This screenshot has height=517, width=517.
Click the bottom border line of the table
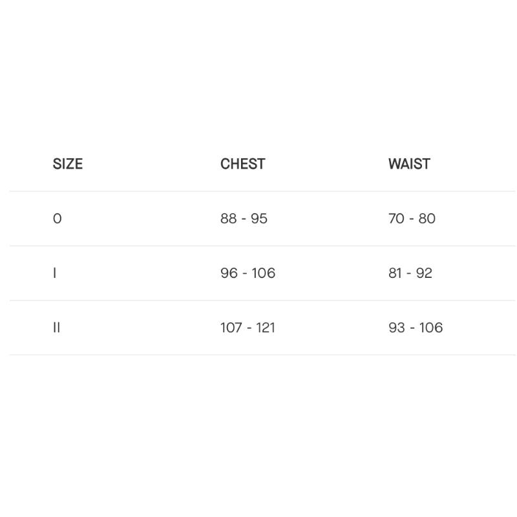(258, 355)
